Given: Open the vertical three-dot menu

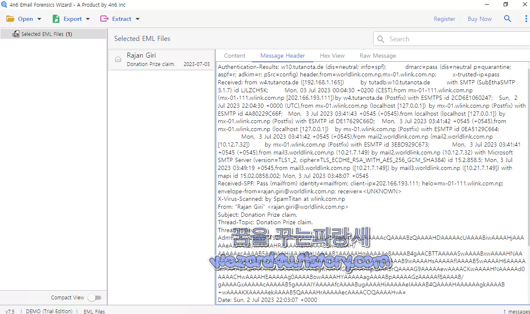Looking at the screenshot, I should [526, 19].
